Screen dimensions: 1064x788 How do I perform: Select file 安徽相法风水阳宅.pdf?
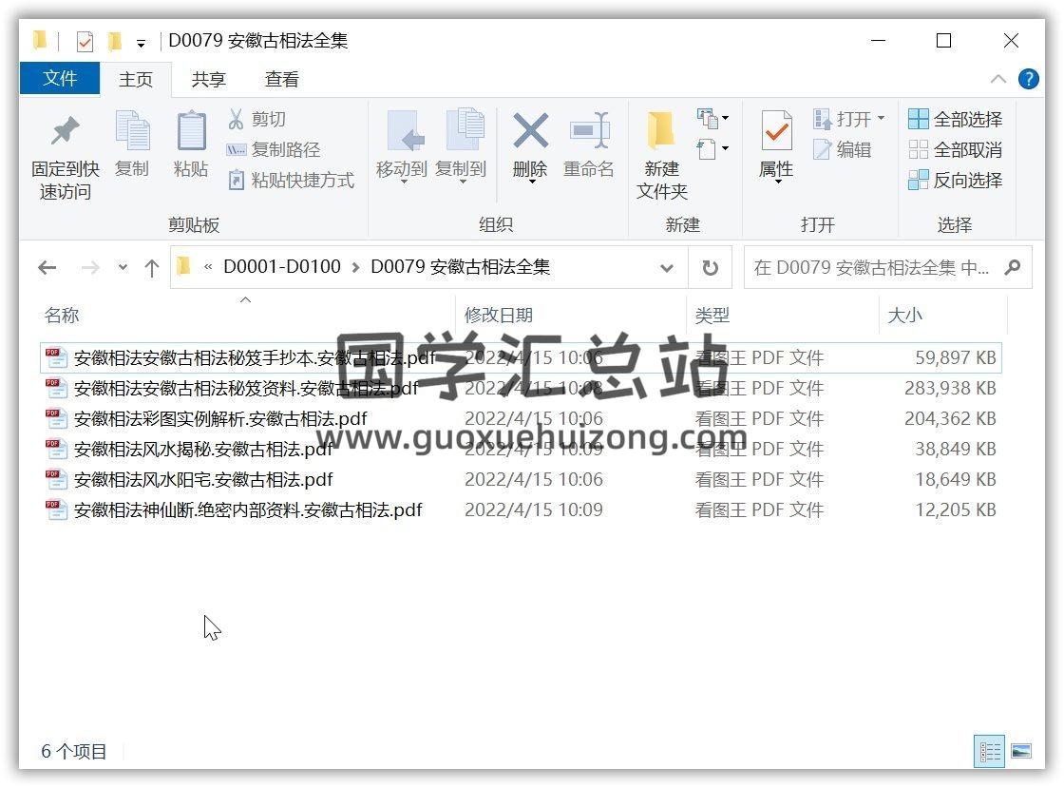pyautogui.click(x=522, y=479)
